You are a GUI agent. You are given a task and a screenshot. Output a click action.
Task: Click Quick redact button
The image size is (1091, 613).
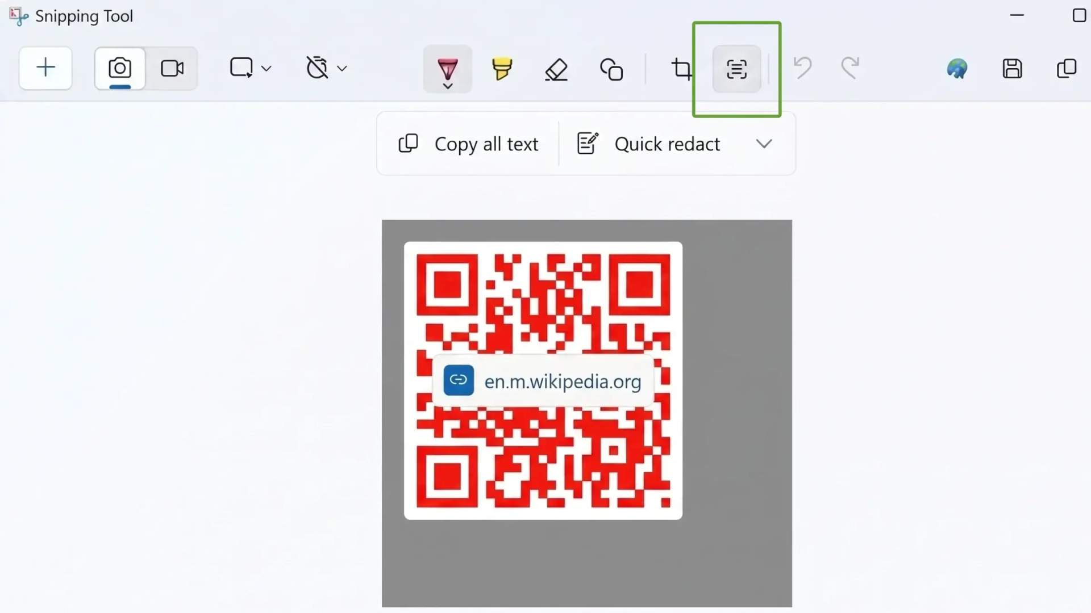click(x=649, y=144)
